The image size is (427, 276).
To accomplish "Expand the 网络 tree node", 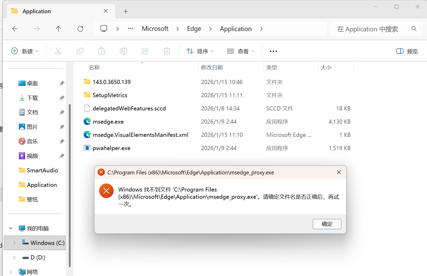I will (11, 272).
